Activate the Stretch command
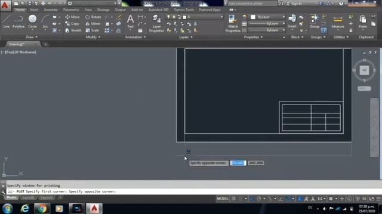 [73, 30]
